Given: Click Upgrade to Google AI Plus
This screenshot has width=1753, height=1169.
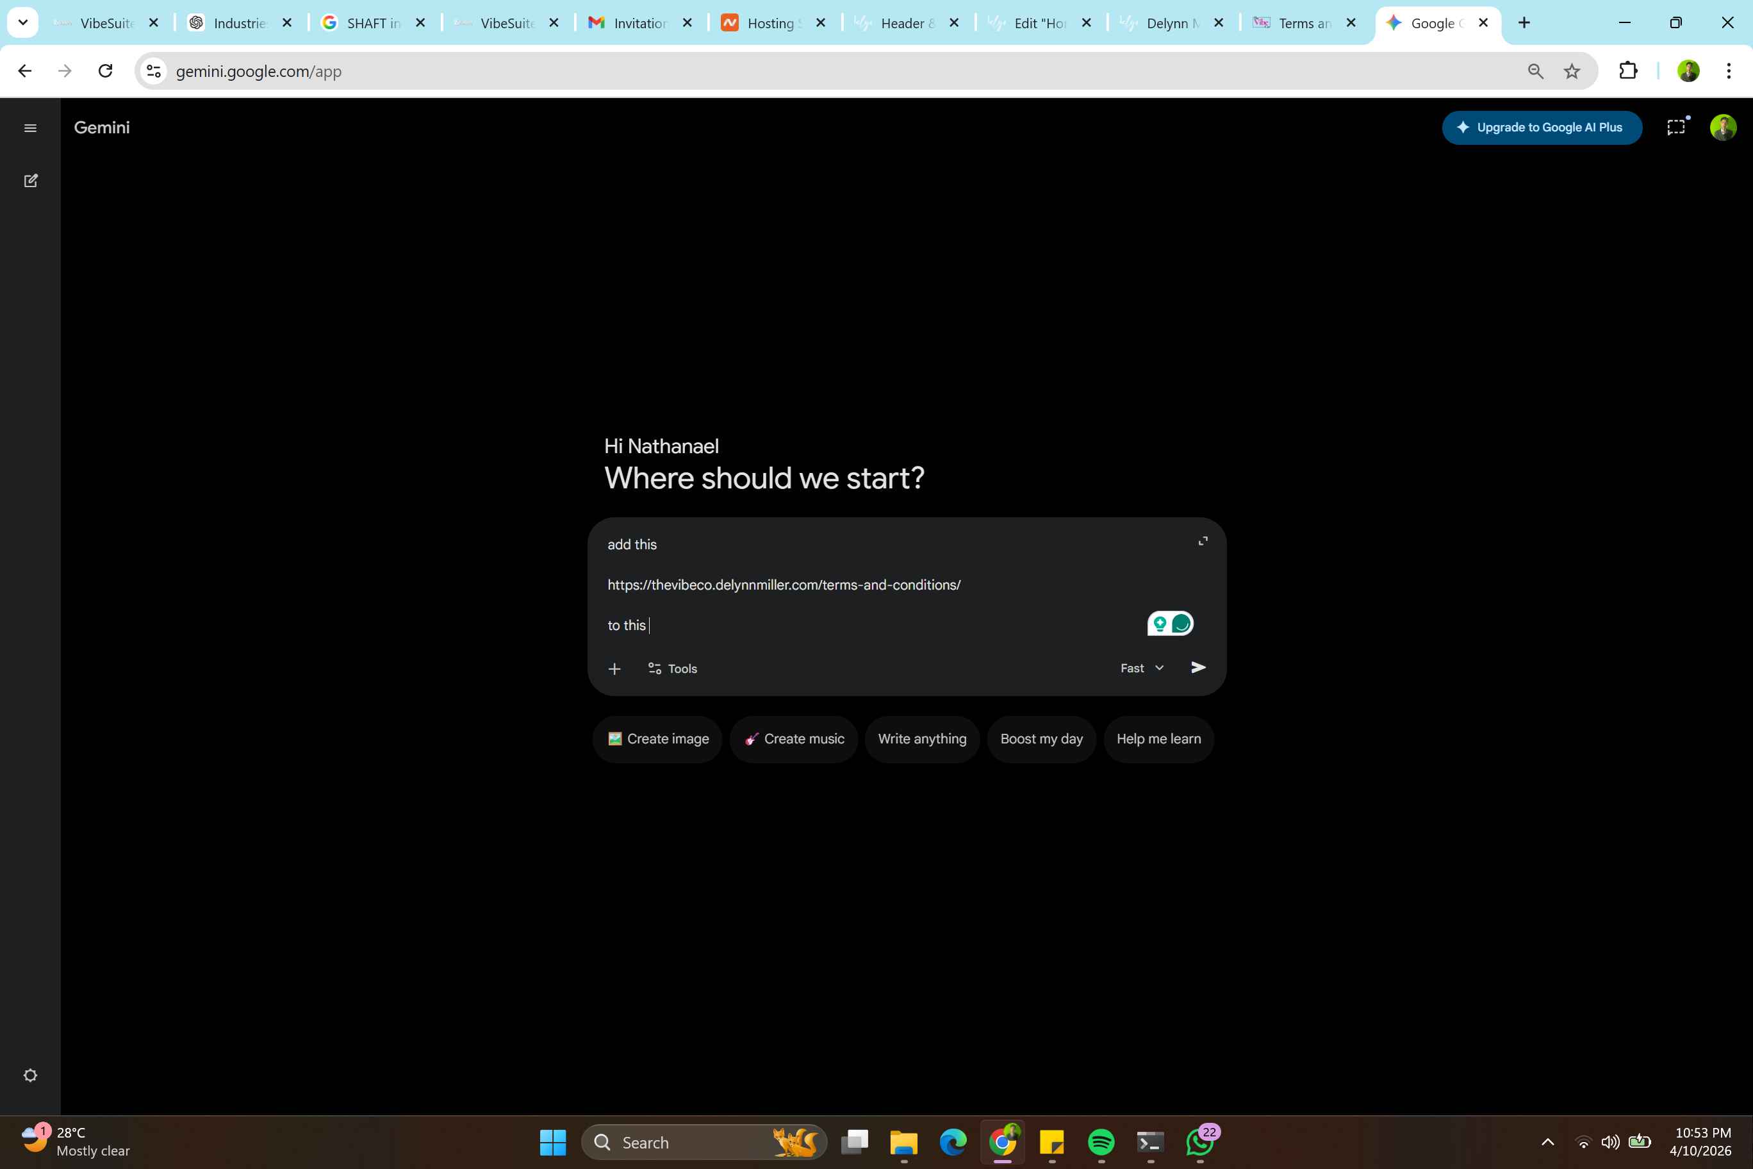Looking at the screenshot, I should [1542, 128].
